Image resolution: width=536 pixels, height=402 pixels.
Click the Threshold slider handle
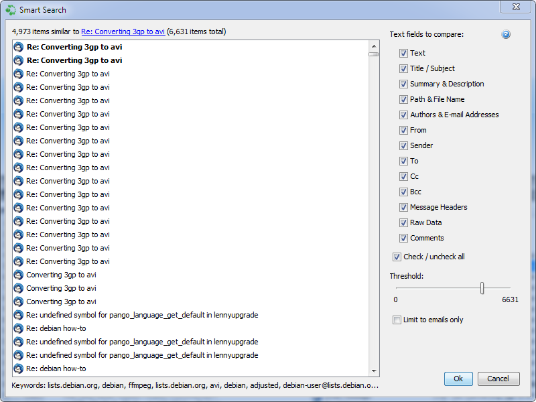click(x=482, y=288)
